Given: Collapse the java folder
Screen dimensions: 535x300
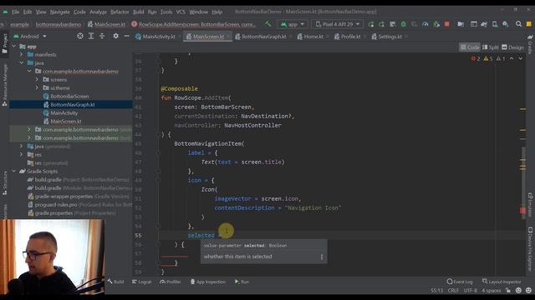Looking at the screenshot, I should click(22, 63).
